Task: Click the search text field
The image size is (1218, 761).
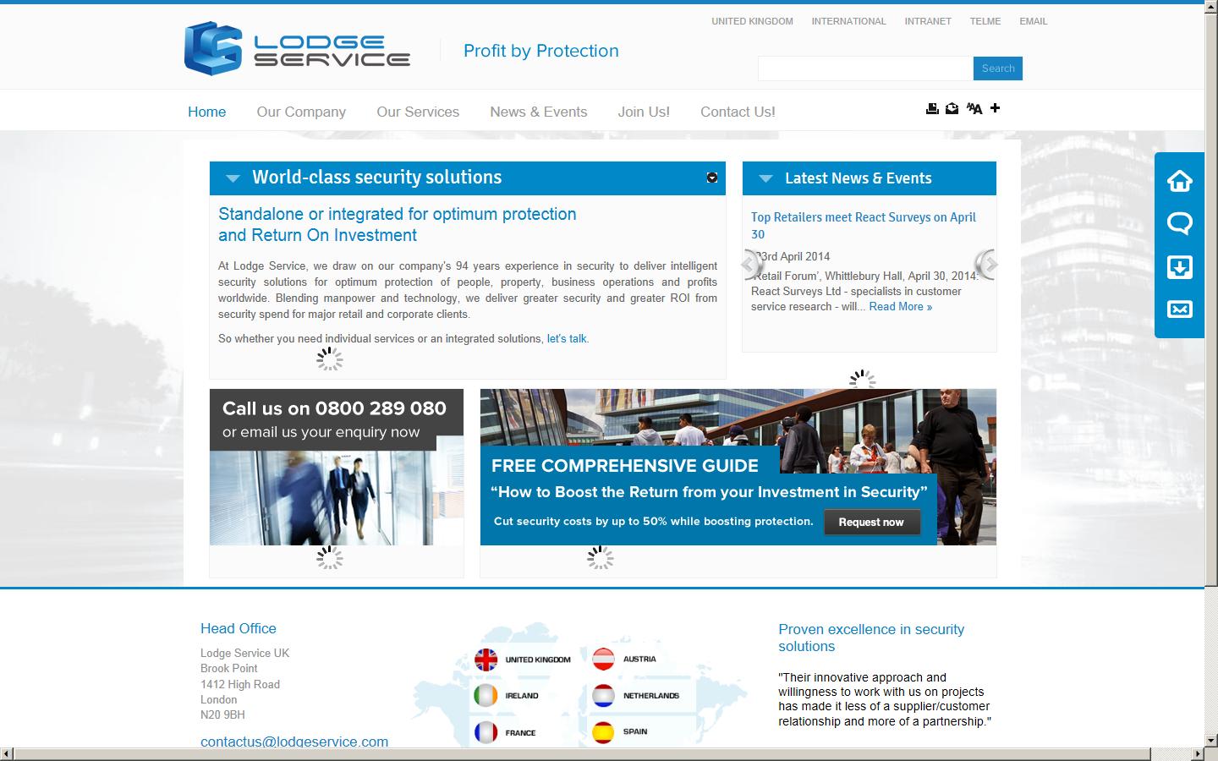Action: [x=864, y=68]
